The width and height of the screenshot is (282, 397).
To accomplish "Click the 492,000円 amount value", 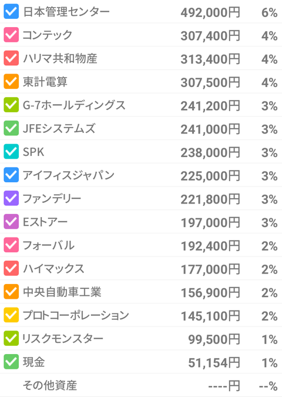I will (x=210, y=12).
